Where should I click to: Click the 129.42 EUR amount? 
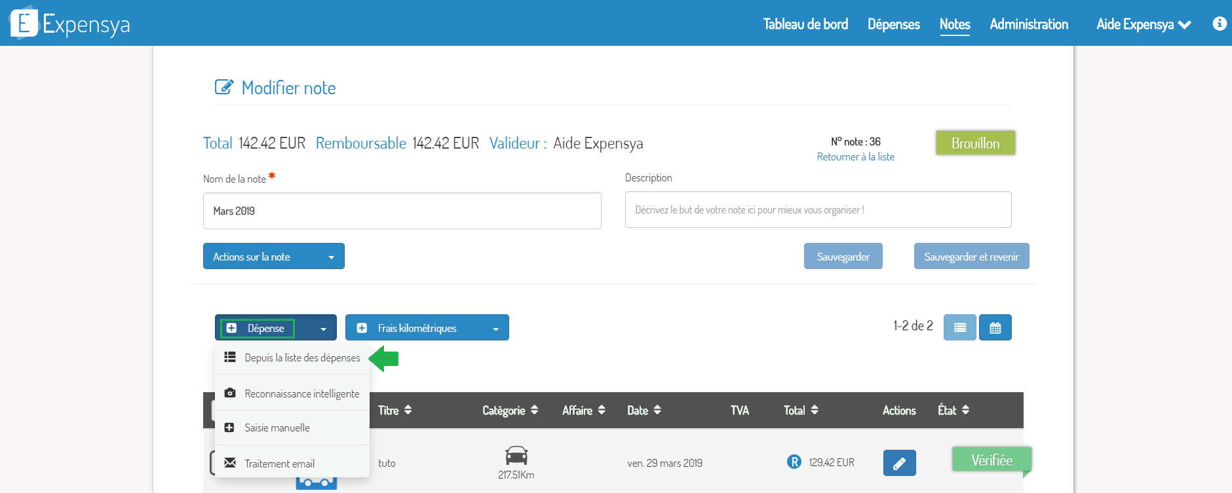pos(831,462)
